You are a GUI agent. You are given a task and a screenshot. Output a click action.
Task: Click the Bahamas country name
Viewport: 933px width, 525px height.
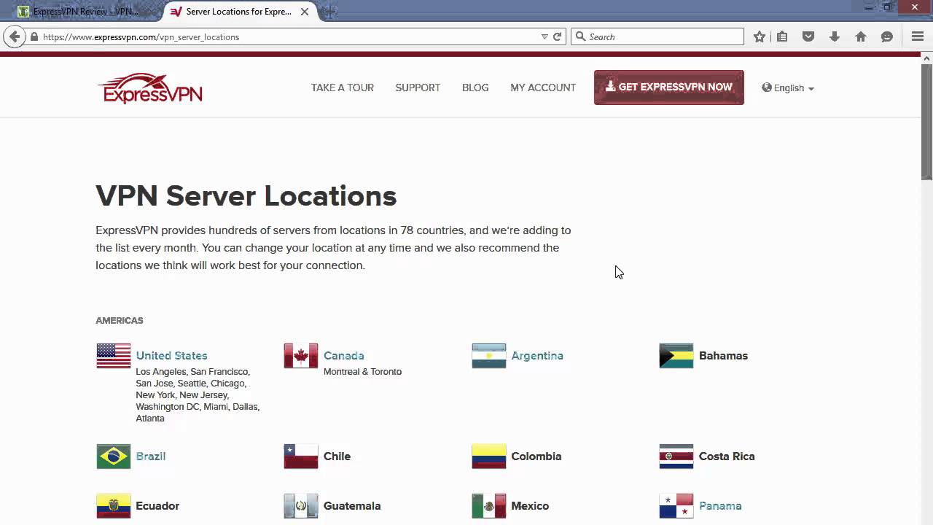[x=723, y=356]
